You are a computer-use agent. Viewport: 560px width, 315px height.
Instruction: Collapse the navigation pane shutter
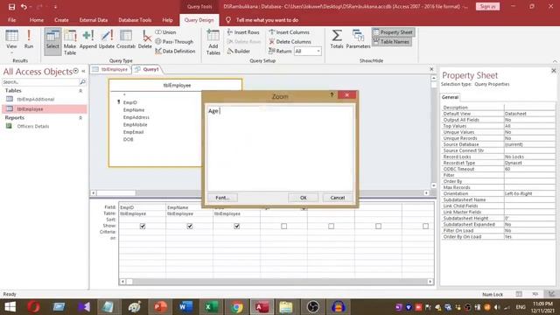pyautogui.click(x=84, y=71)
